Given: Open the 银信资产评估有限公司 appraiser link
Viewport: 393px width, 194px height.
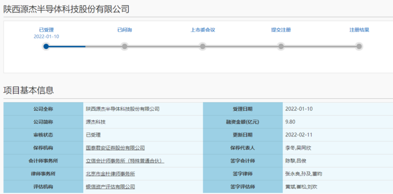Looking at the screenshot, I should pos(110,187).
